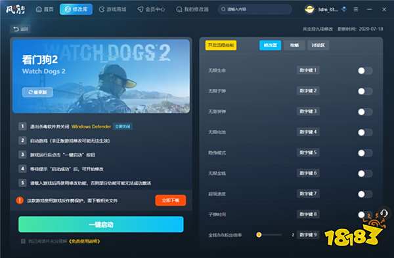
Task: Click the yellow 开启远程控制 button
Action: pyautogui.click(x=221, y=45)
